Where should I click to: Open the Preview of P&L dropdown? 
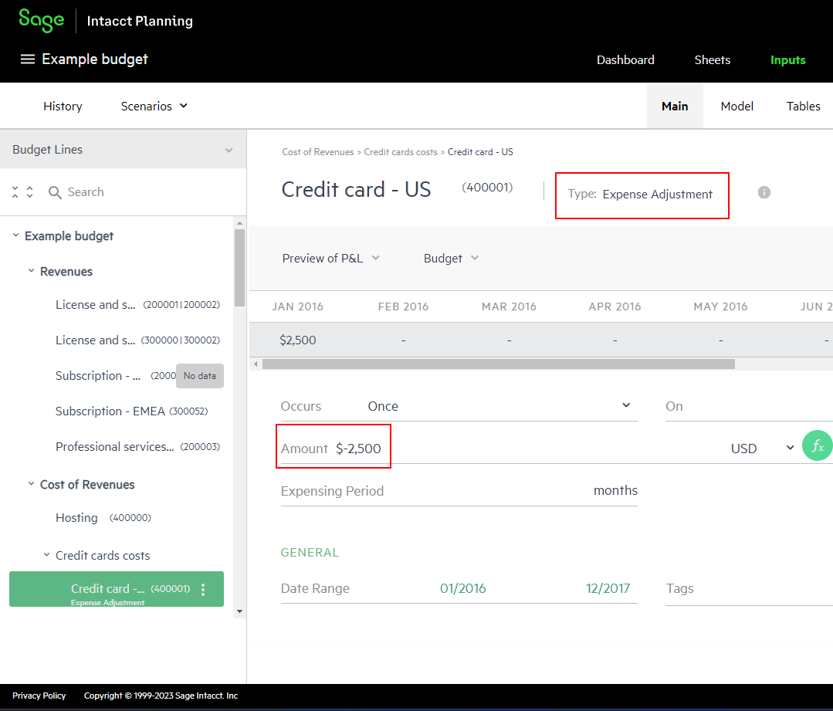[331, 259]
